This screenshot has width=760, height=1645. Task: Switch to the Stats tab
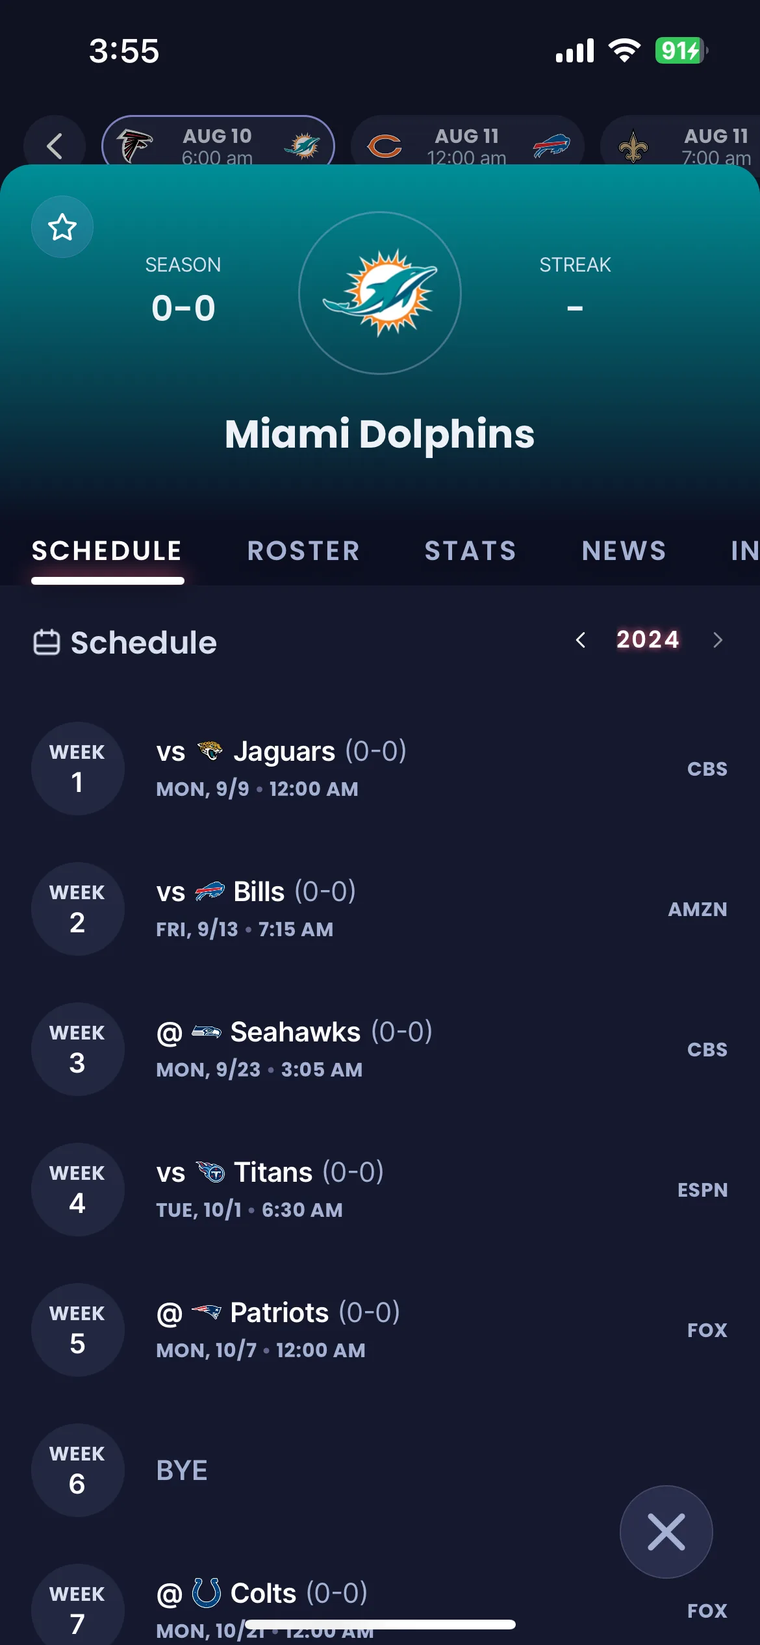[470, 550]
